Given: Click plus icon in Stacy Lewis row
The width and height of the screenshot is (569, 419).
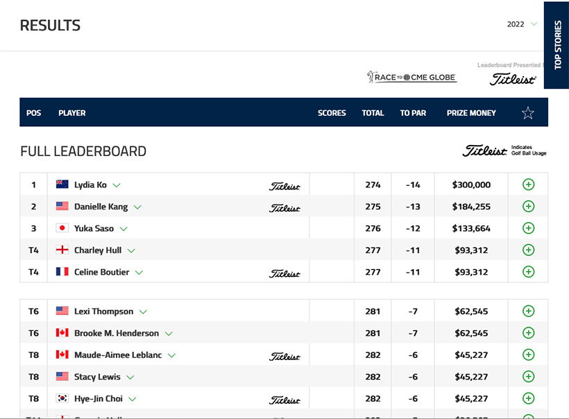Looking at the screenshot, I should pos(528,377).
